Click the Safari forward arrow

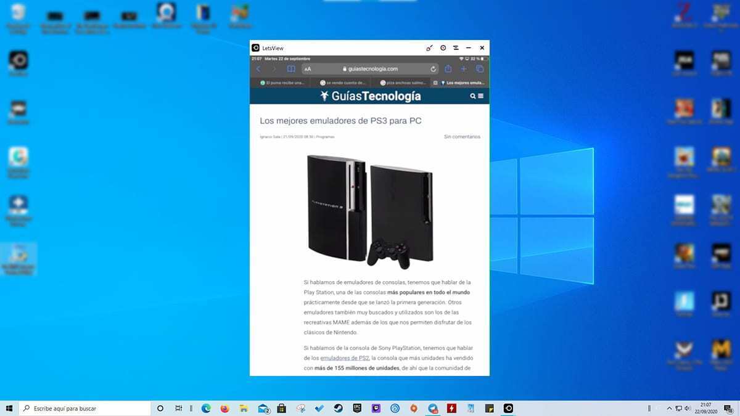(274, 69)
